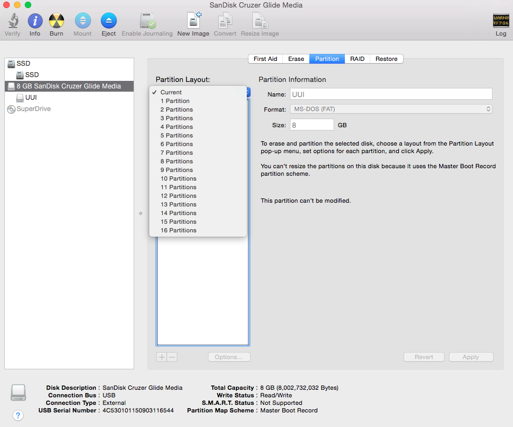Image resolution: width=513 pixels, height=427 pixels.
Task: Click the Disk Description value at bottom
Action: [142, 388]
